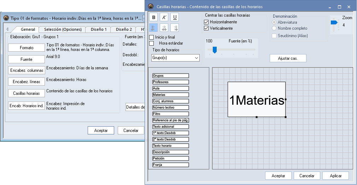Maximize the Casillas horarias window
The width and height of the screenshot is (357, 185).
pyautogui.click(x=339, y=7)
